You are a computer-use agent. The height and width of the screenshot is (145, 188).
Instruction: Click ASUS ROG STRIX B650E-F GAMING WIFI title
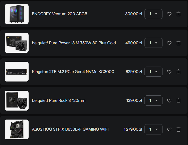point(70,129)
